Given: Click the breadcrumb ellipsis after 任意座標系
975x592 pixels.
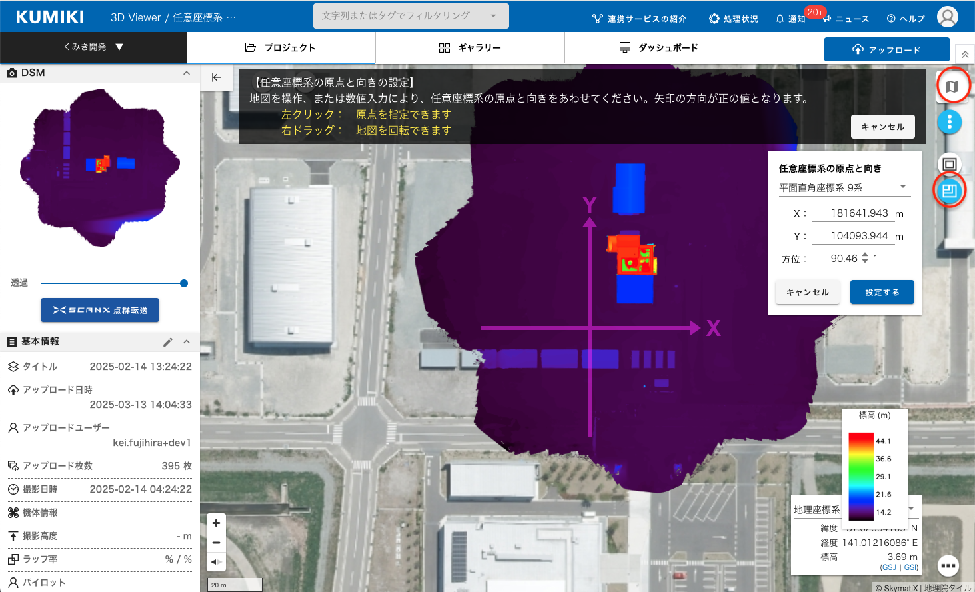Looking at the screenshot, I should click(x=231, y=17).
